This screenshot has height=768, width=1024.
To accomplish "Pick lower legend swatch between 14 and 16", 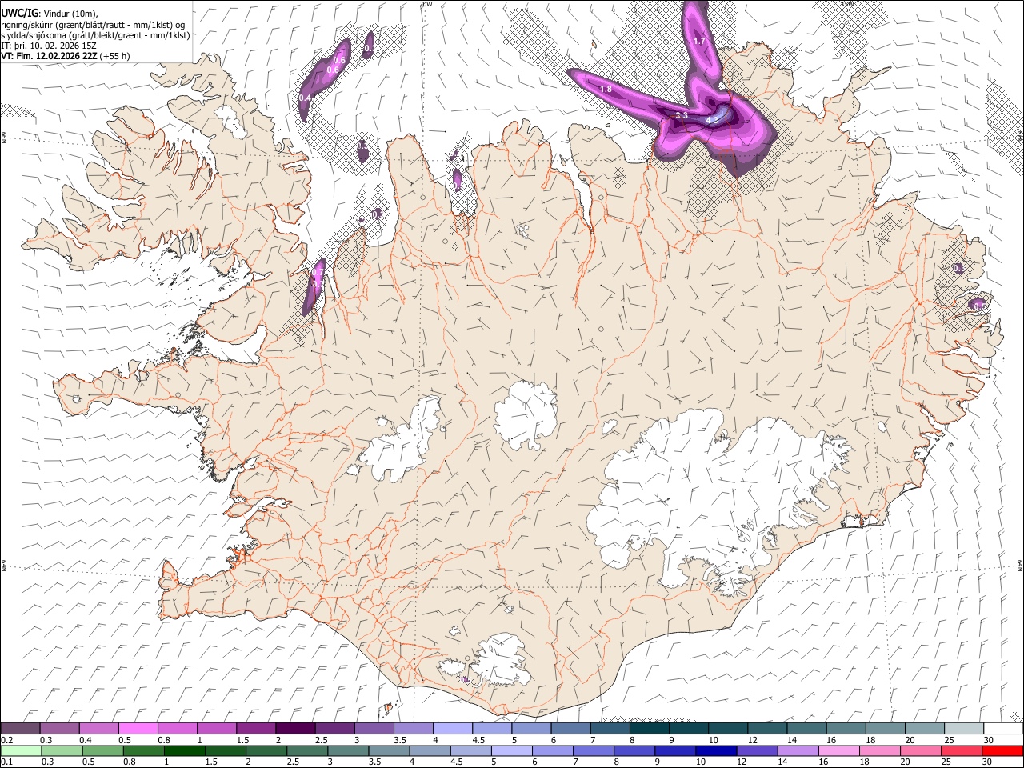I will pyautogui.click(x=798, y=751).
